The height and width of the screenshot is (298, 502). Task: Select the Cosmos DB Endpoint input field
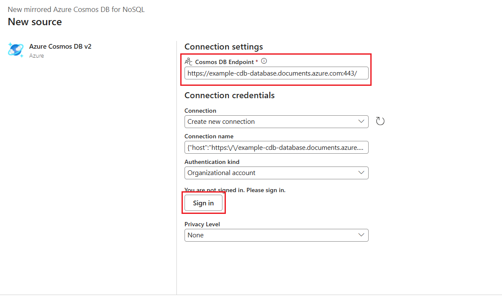[x=276, y=73]
